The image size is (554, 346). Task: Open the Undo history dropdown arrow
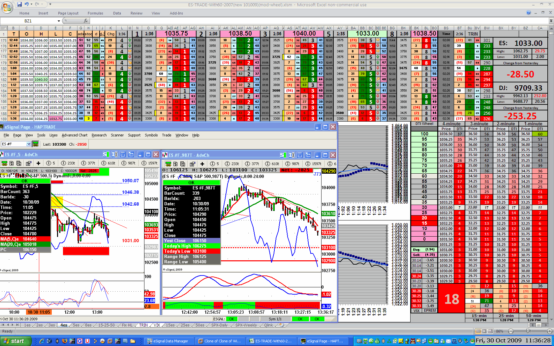(x=31, y=4)
